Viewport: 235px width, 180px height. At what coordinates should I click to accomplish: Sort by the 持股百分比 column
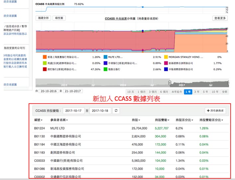184,120
